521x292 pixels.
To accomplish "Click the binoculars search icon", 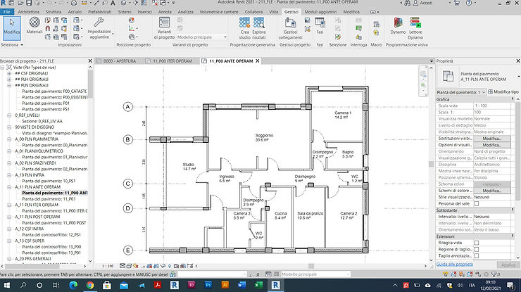I will point(408,3).
